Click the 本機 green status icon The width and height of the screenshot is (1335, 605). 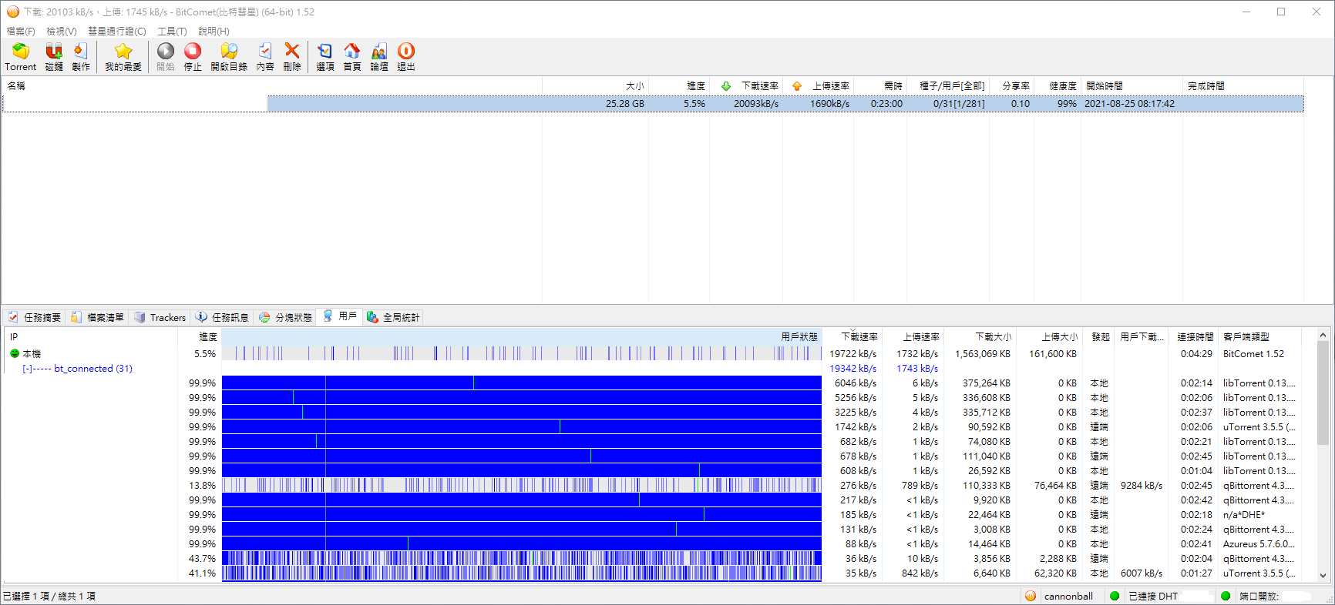[15, 353]
